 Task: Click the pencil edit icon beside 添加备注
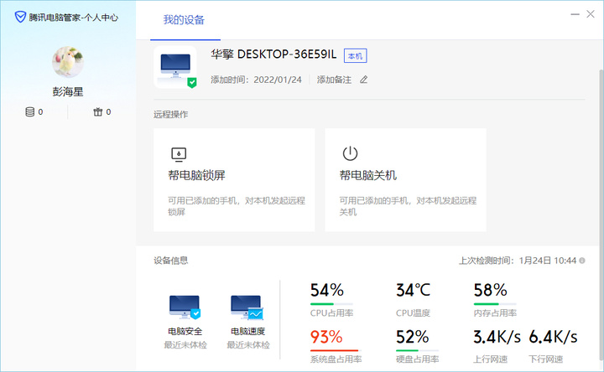363,80
